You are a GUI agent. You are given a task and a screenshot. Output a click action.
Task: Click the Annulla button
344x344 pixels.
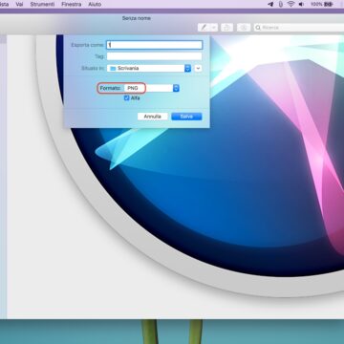pos(153,117)
